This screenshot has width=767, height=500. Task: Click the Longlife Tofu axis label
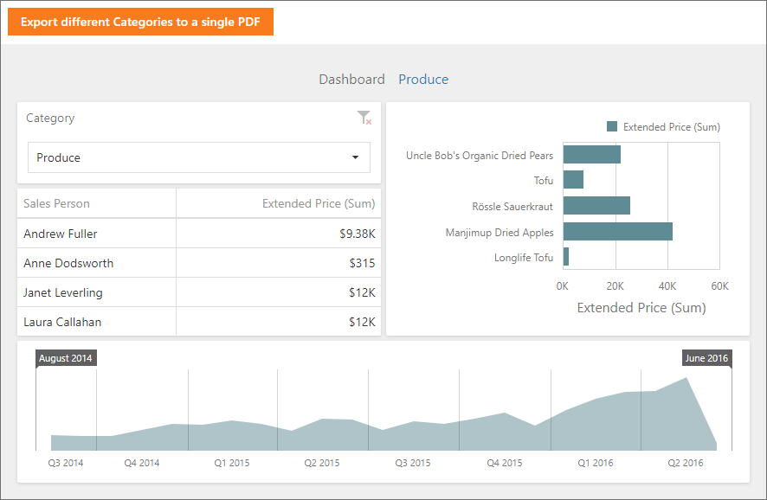[524, 258]
